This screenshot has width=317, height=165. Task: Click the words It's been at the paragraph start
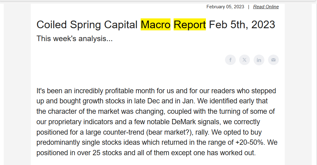coord(50,91)
